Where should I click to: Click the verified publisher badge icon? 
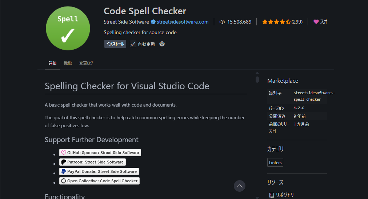click(x=153, y=22)
